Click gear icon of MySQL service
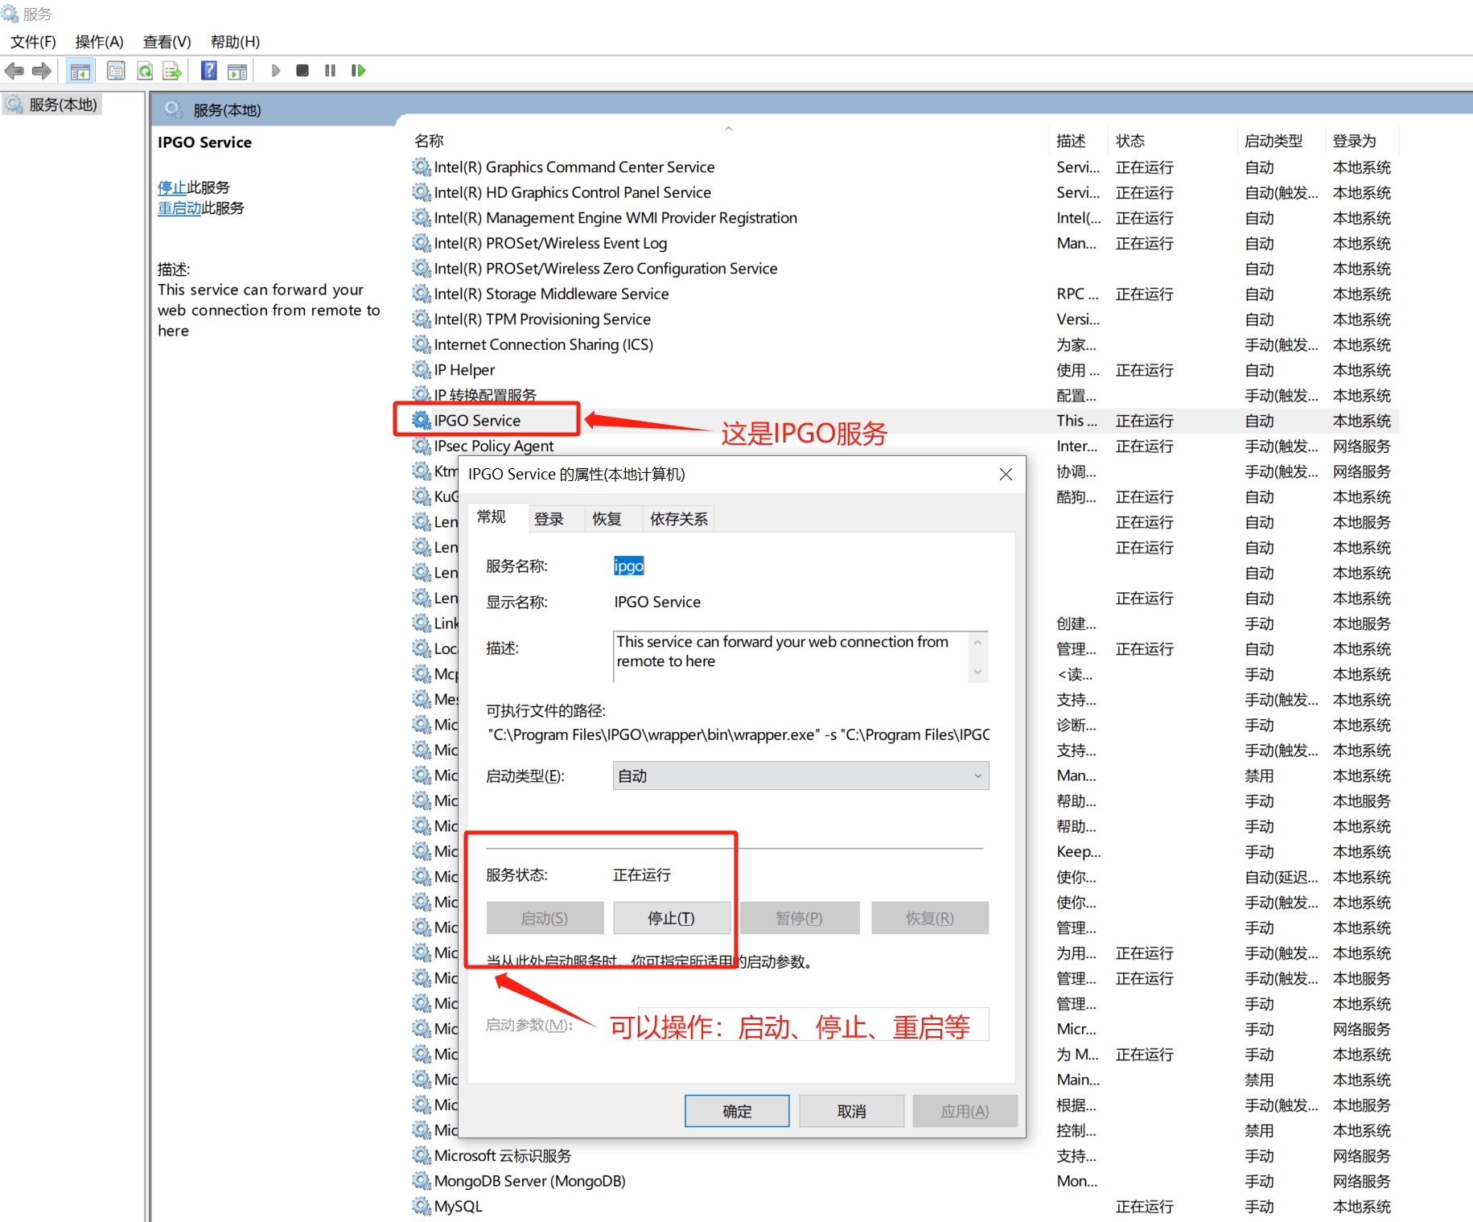1473x1222 pixels. point(422,1206)
